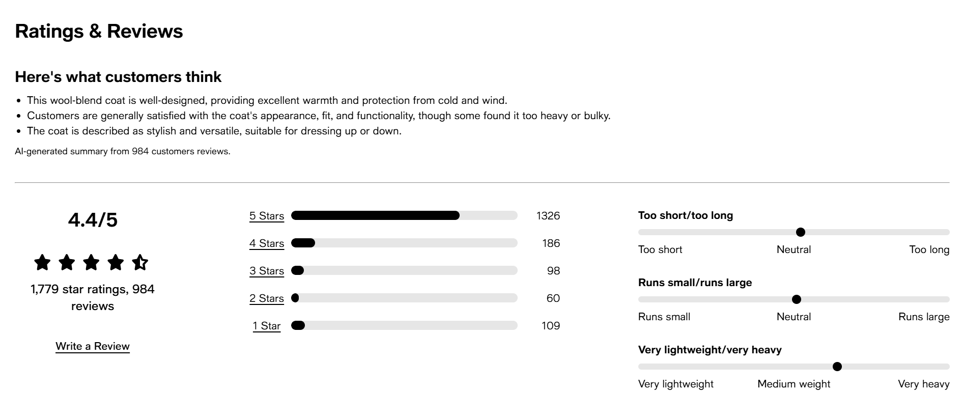962x419 pixels.
Task: Click the overall 4.4/5 rating score
Action: (x=92, y=220)
